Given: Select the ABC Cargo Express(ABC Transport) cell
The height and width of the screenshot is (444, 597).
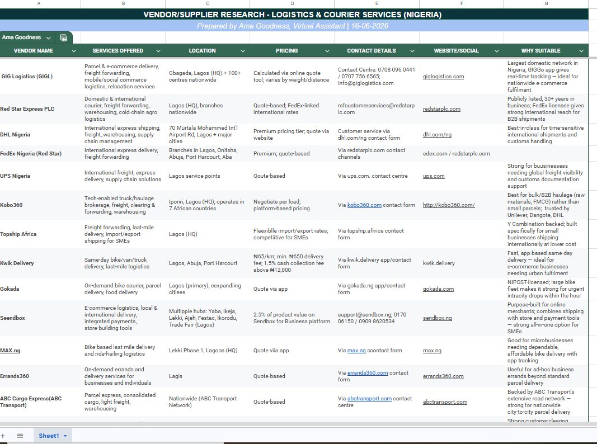Looking at the screenshot, I should click(40, 402).
